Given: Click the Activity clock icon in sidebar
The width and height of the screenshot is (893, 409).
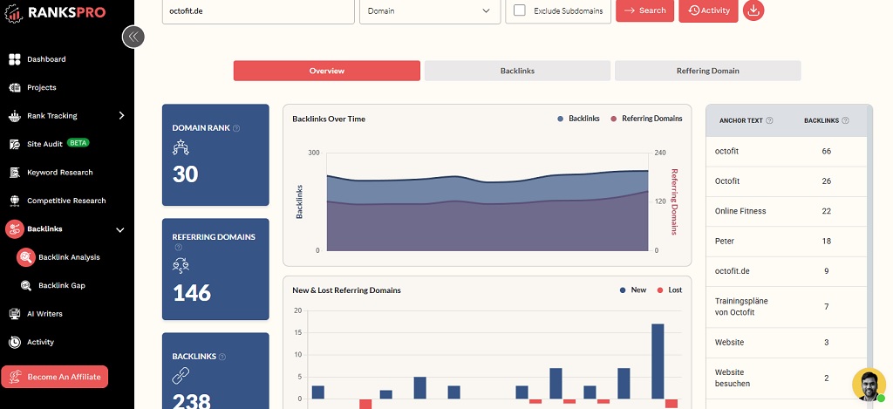Looking at the screenshot, I should 15,343.
